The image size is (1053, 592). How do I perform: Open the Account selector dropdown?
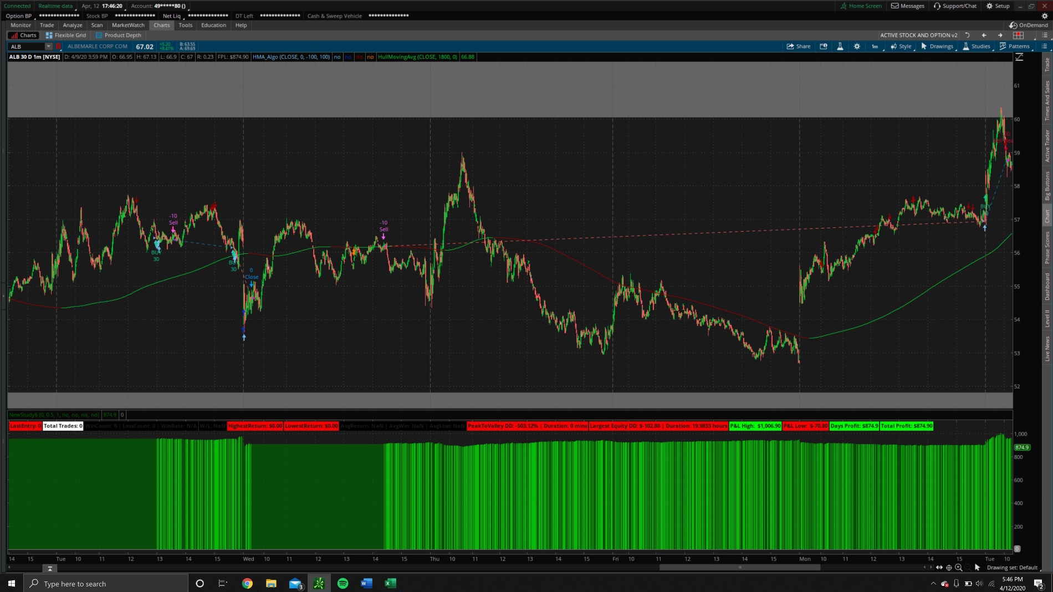160,6
